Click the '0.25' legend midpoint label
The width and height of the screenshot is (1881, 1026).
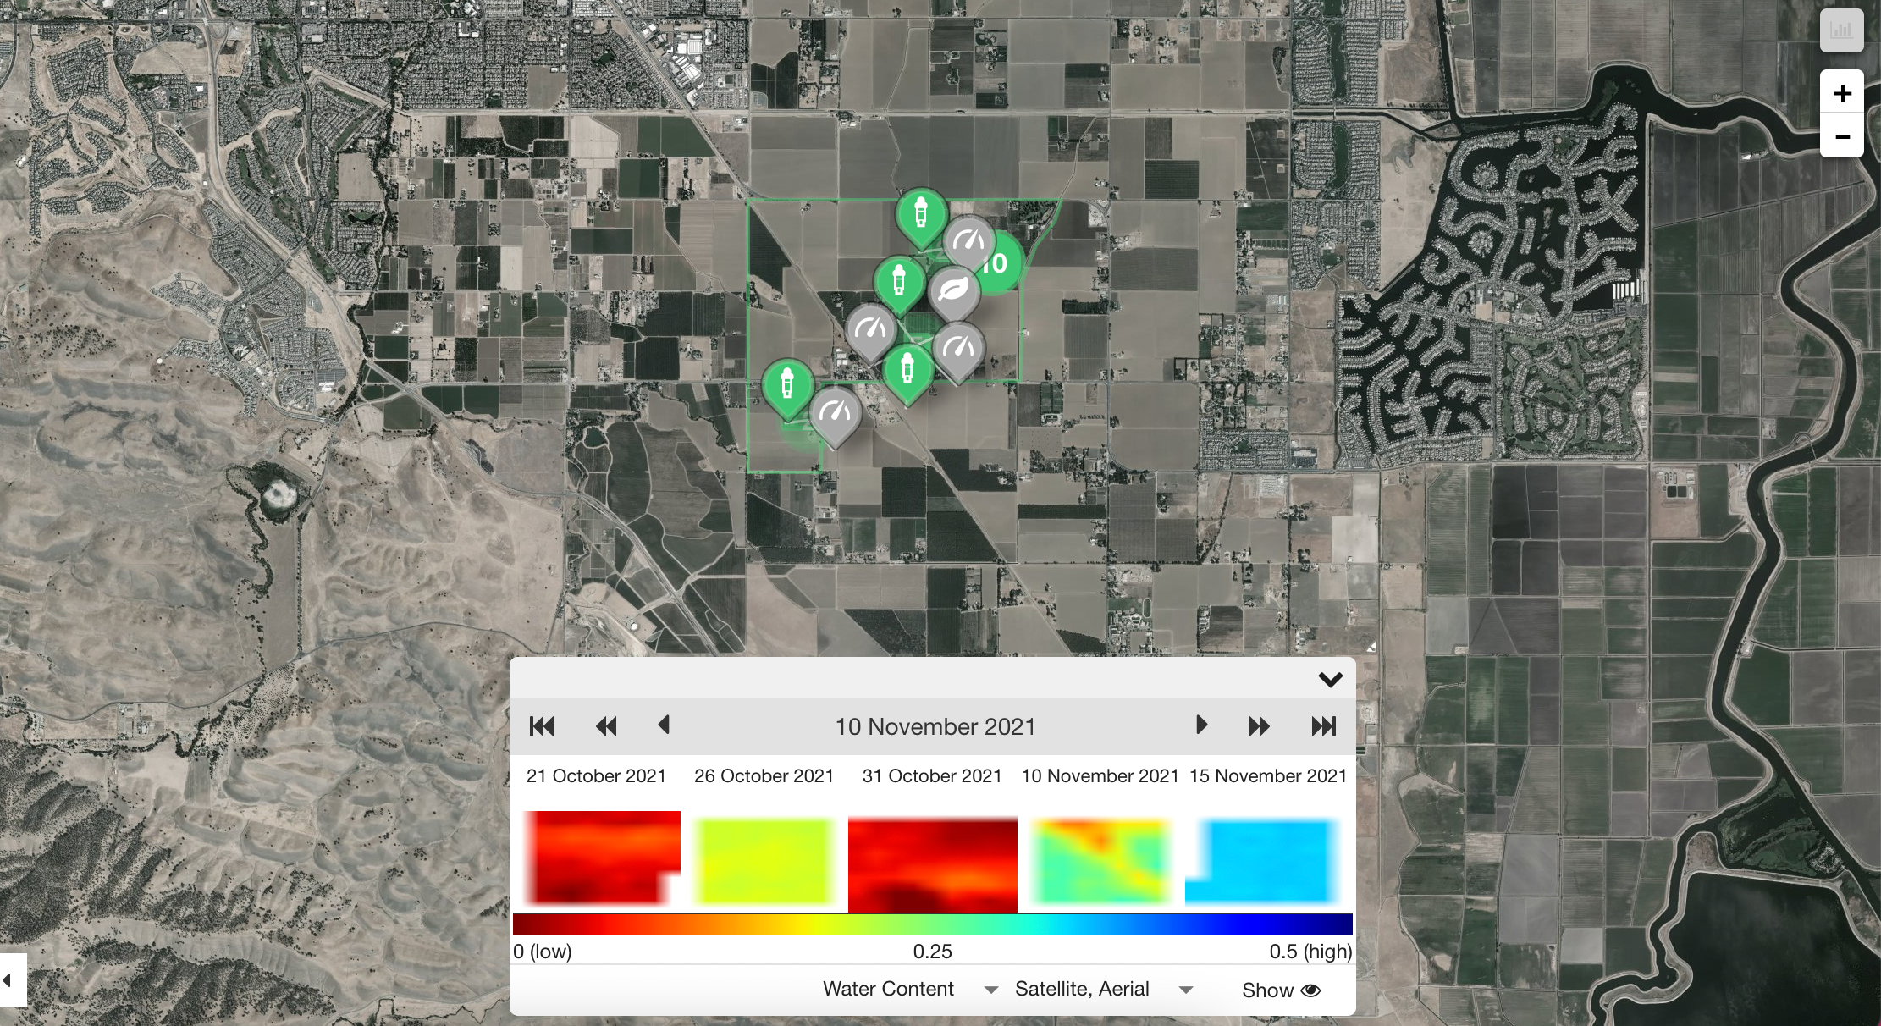932,952
